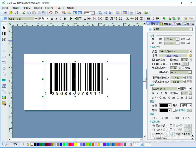
Task: Select the arrow pointer tool
Action: click(x=4, y=28)
